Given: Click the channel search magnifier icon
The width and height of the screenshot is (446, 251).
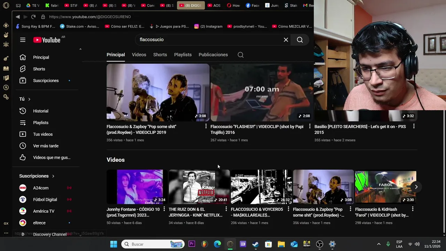Looking at the screenshot, I should [240, 55].
